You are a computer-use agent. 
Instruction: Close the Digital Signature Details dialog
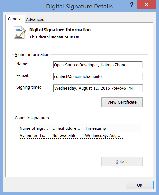pos(147,5)
